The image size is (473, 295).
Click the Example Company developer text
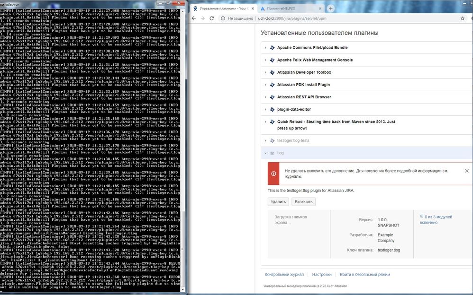click(386, 237)
